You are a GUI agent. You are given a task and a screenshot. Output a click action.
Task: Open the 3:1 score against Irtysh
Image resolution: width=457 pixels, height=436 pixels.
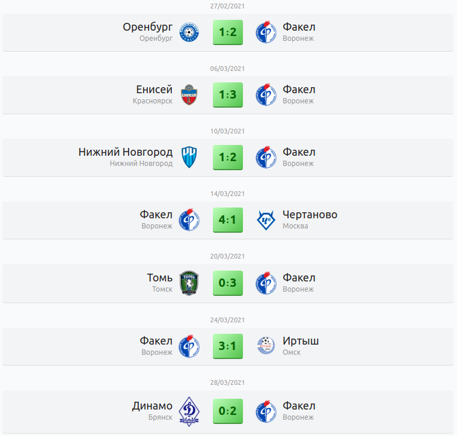tap(228, 346)
